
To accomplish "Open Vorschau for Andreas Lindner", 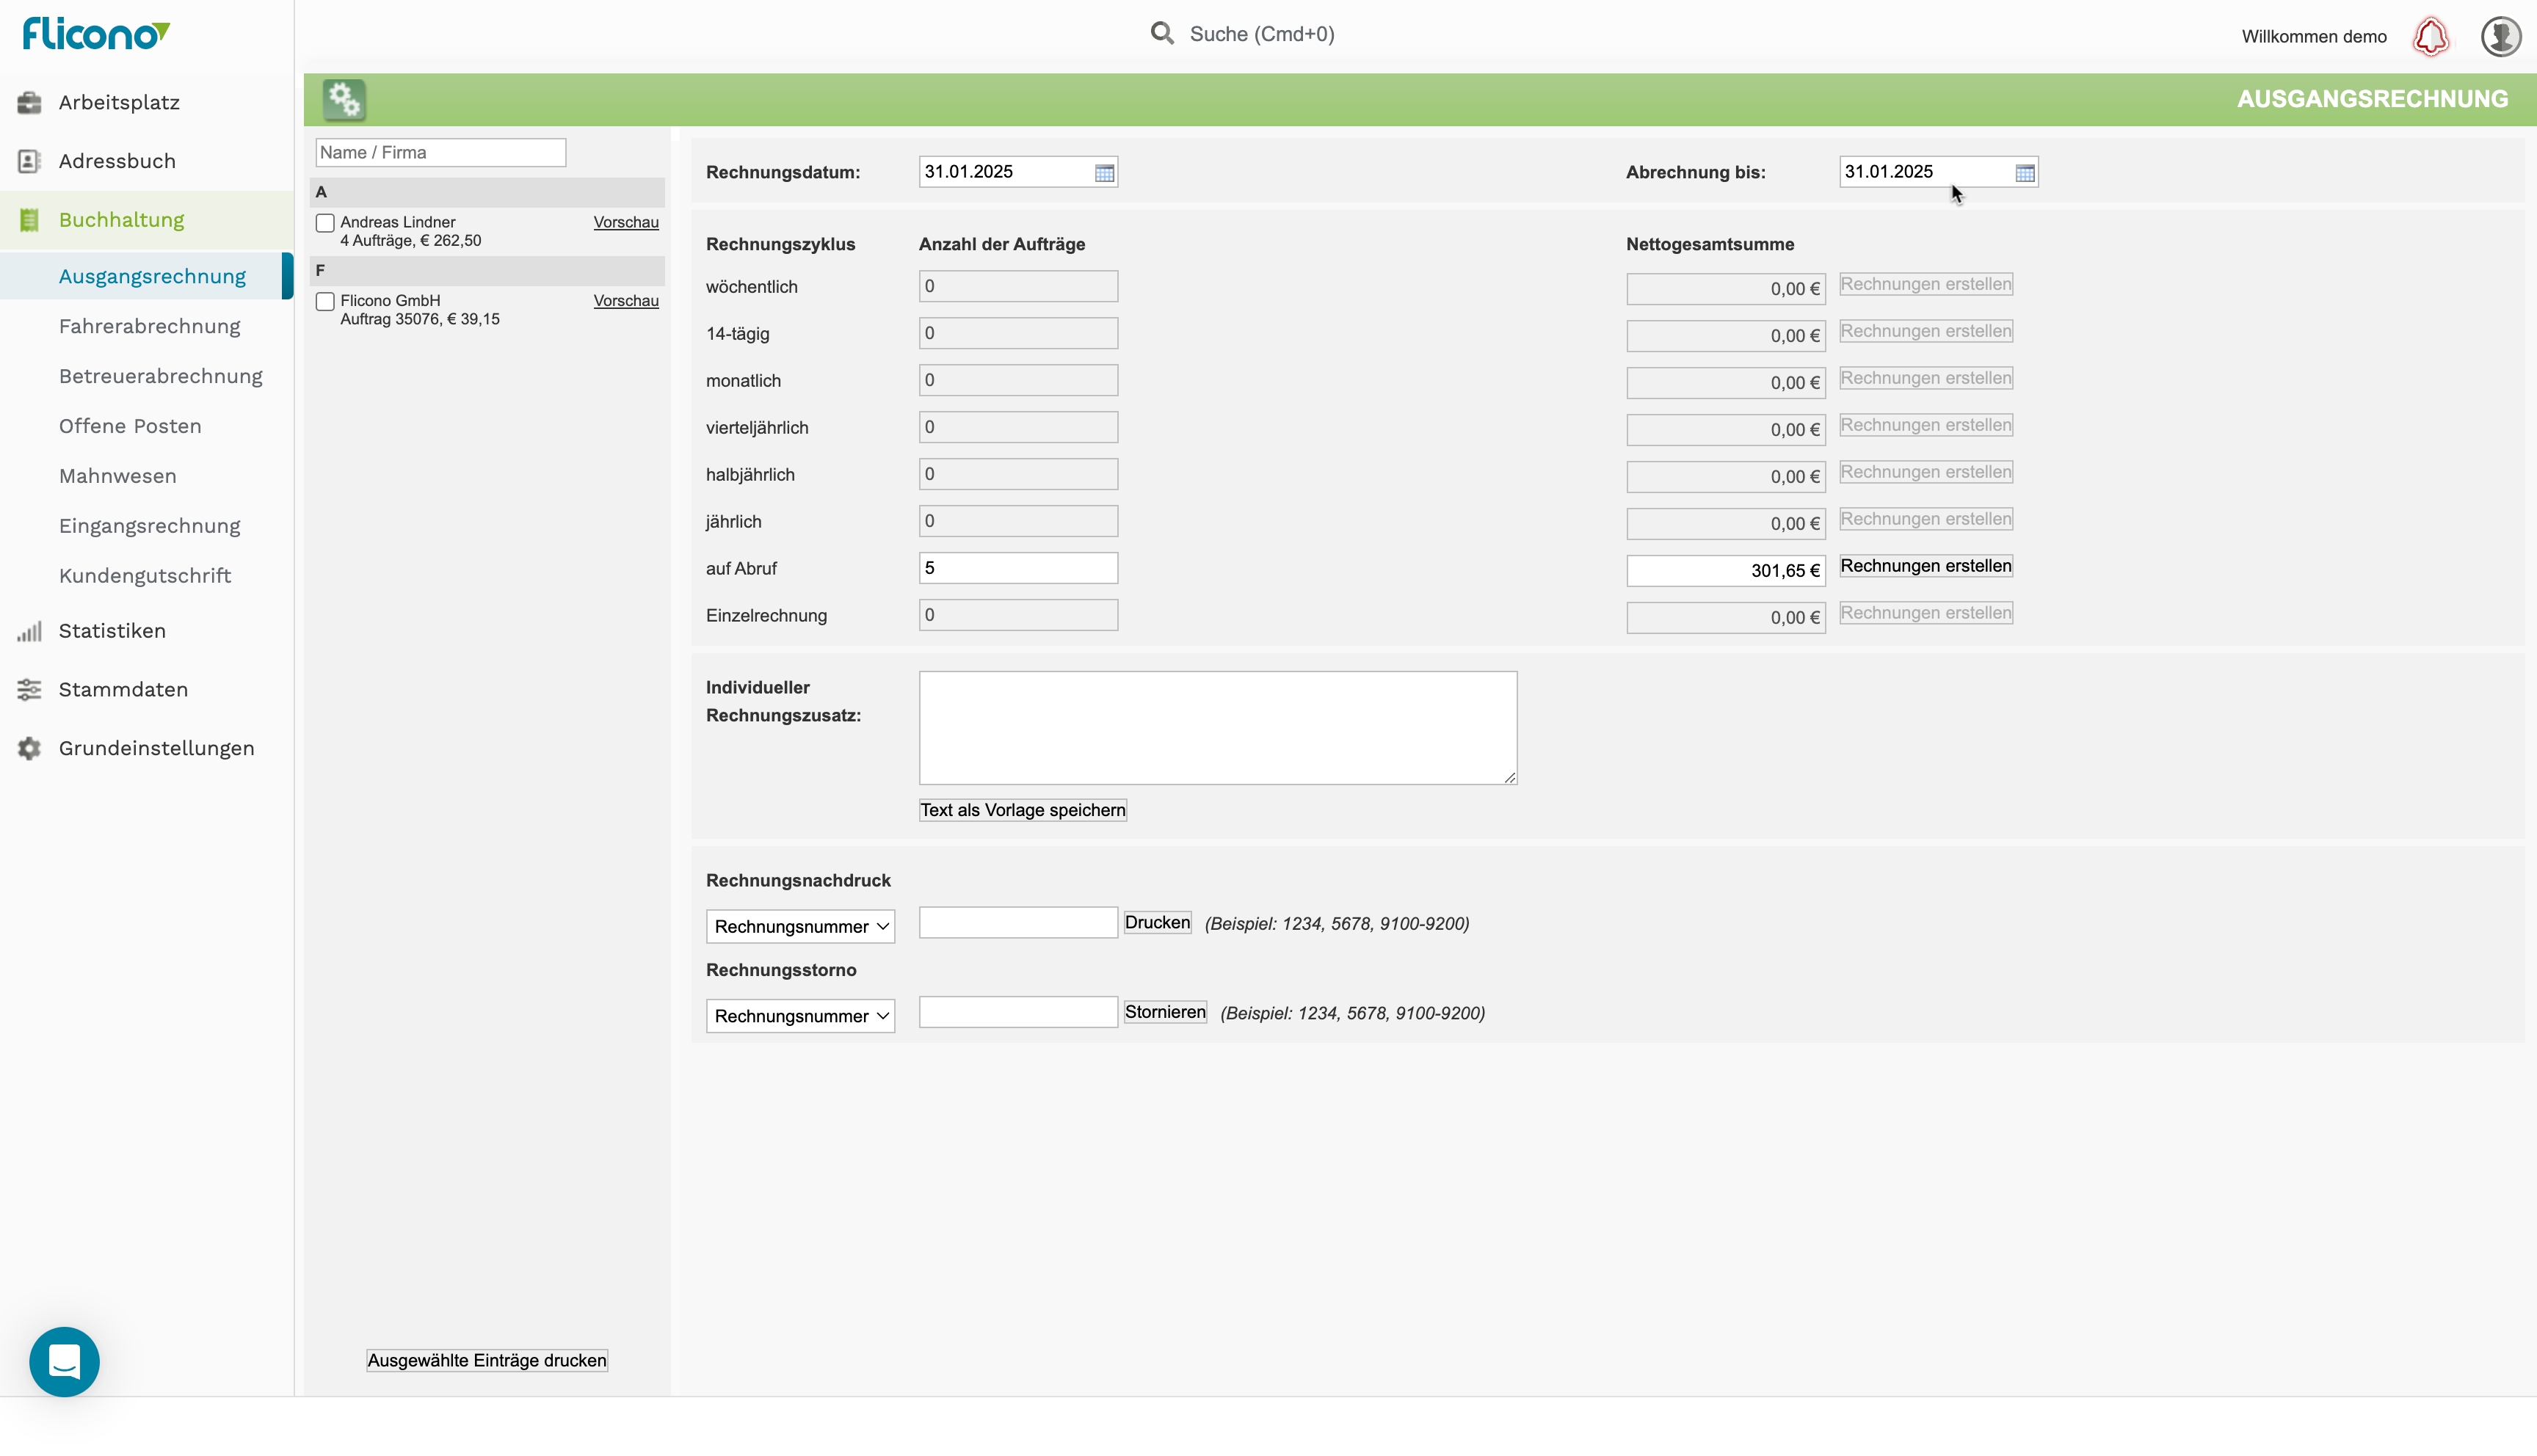I will pos(625,222).
